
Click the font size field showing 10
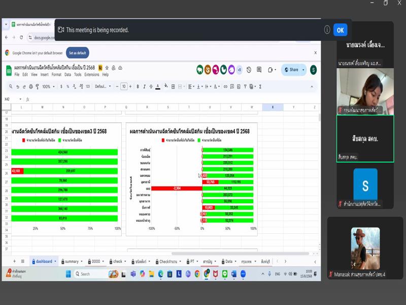[124, 86]
